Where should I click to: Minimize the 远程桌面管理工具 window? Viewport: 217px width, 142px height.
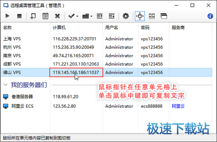click(x=176, y=5)
